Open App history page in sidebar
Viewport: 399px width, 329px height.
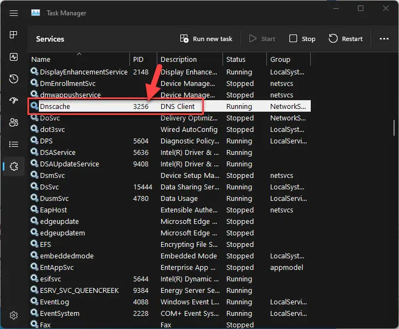pyautogui.click(x=14, y=79)
